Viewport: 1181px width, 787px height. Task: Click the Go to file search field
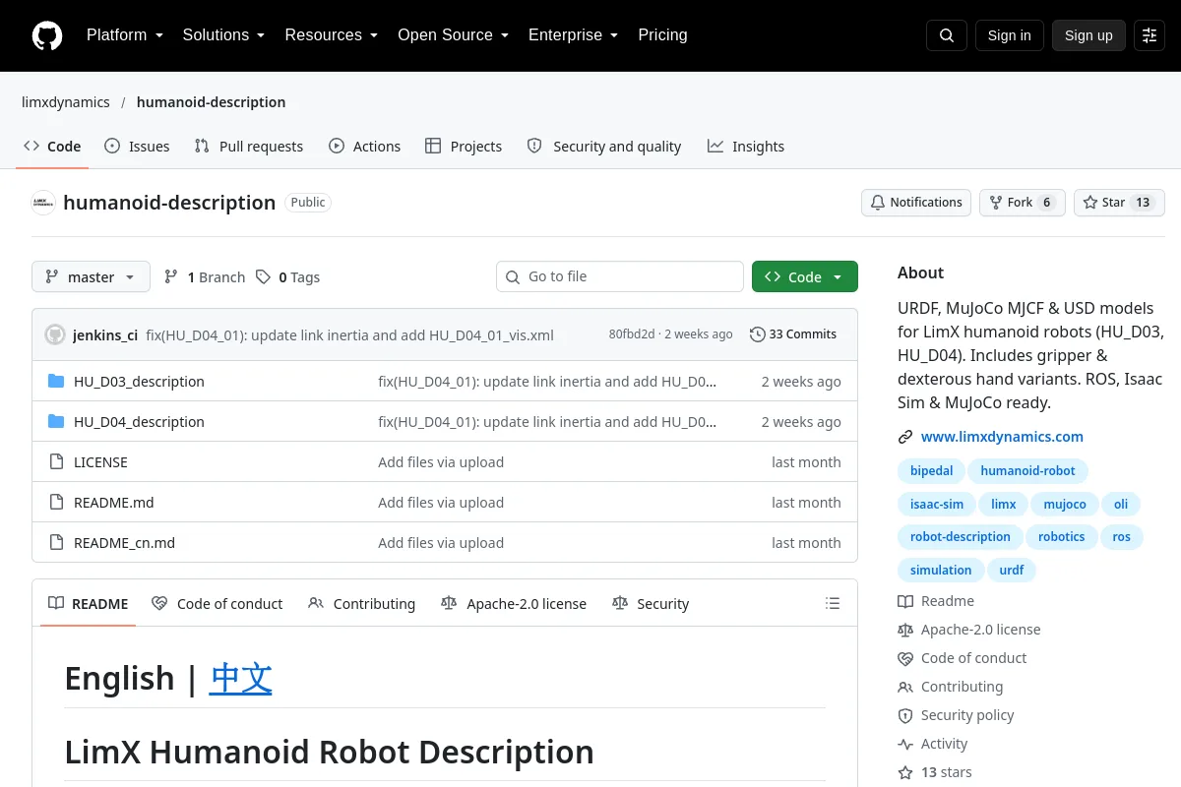coord(620,276)
